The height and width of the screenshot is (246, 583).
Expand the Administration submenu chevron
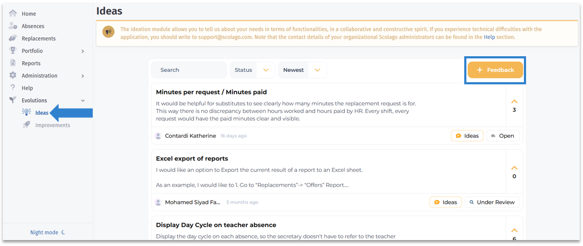(x=83, y=76)
